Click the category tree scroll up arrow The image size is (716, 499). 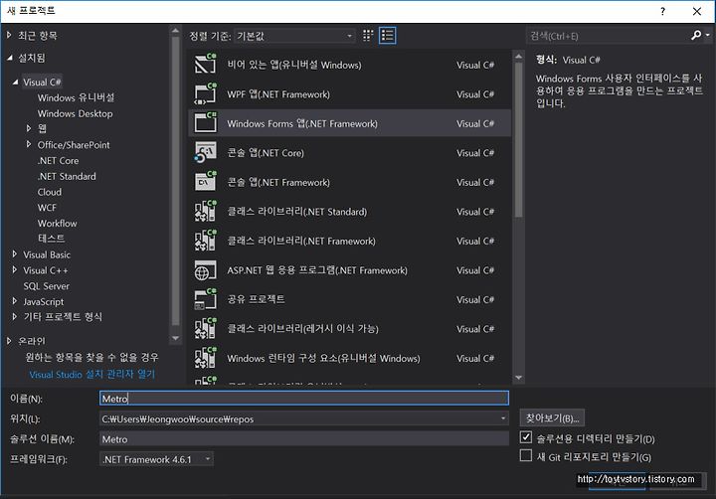point(175,30)
